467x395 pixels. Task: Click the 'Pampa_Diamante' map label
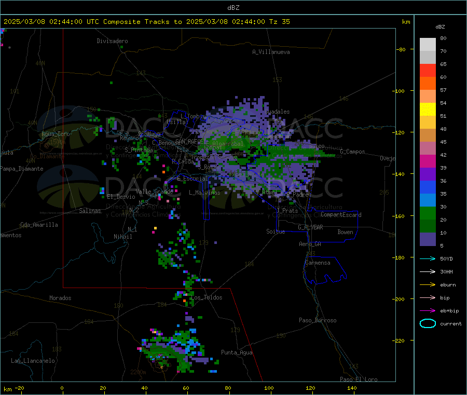[x=22, y=169]
